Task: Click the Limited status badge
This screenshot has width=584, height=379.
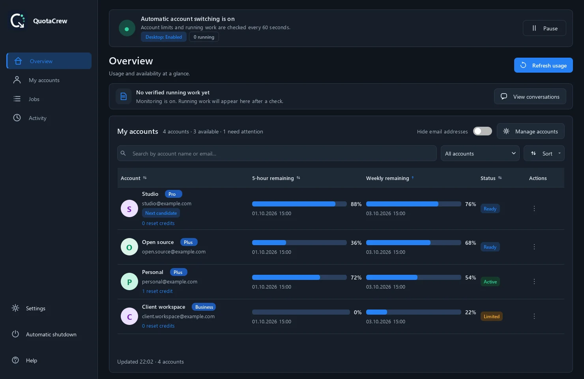Action: [x=492, y=317]
